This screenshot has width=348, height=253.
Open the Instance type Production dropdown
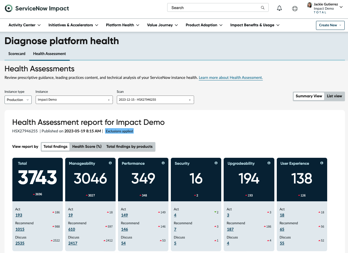click(x=18, y=100)
